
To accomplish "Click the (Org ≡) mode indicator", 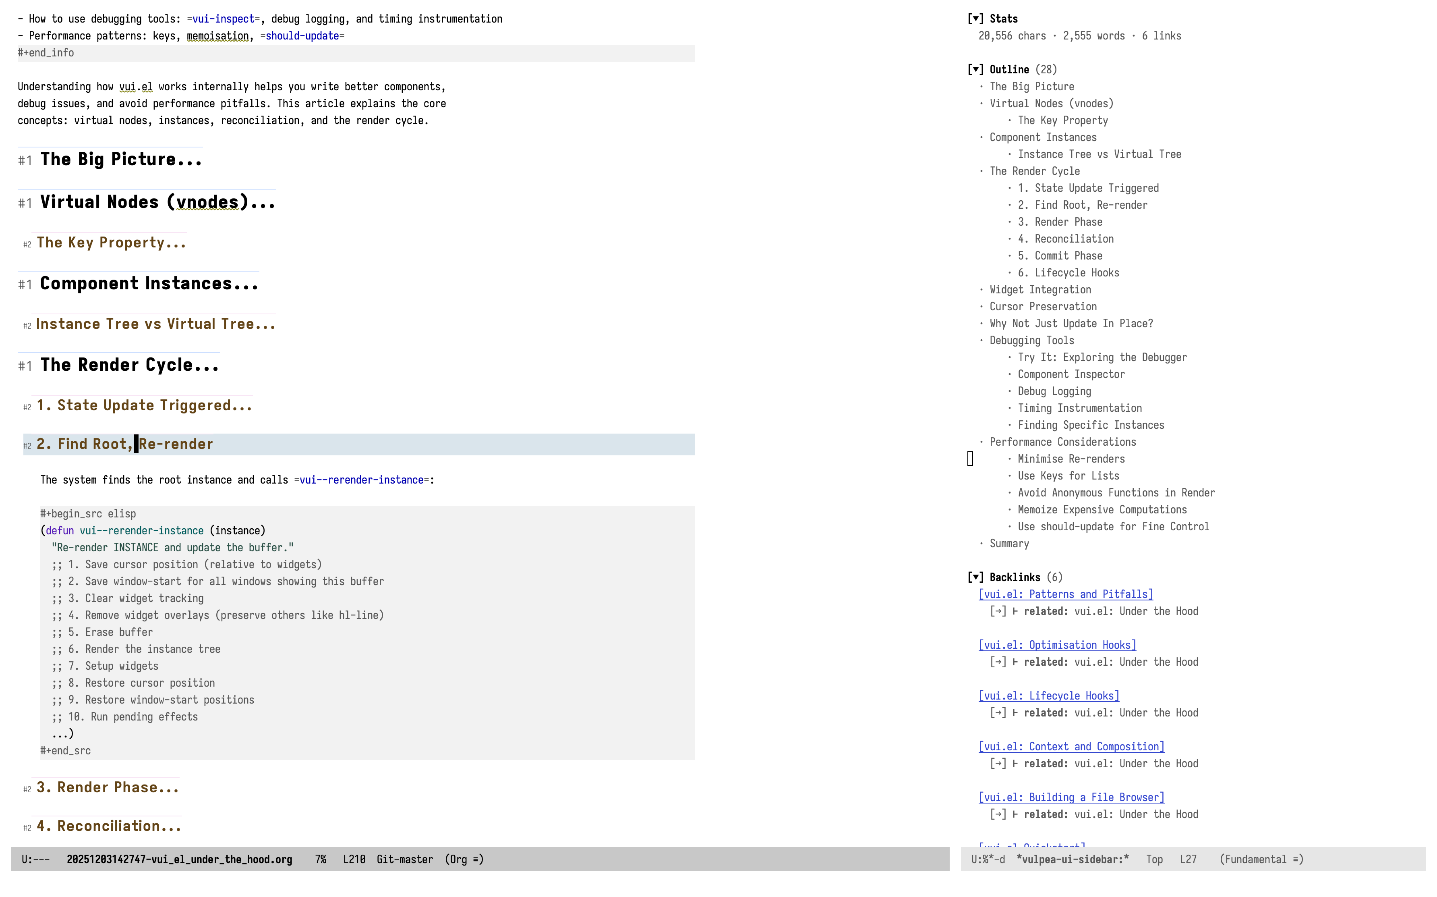I will point(464,860).
